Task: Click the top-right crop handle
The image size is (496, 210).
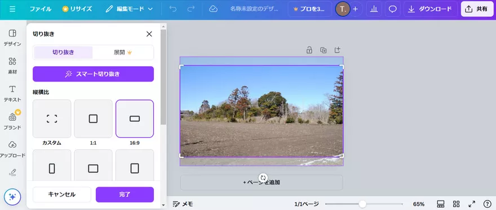Action: (x=342, y=67)
